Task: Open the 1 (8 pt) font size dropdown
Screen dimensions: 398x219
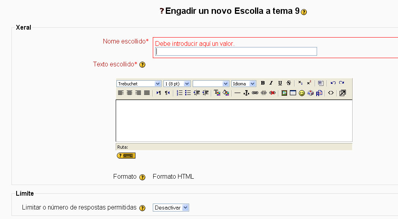Action: (177, 83)
